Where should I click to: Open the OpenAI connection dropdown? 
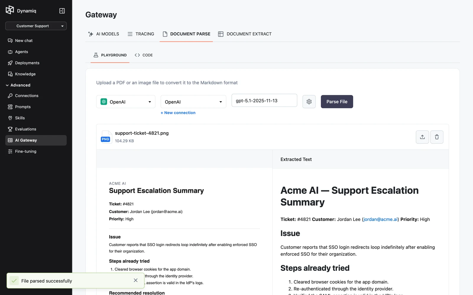(x=193, y=102)
